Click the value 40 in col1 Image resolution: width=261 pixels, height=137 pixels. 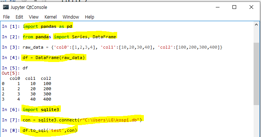coord(33,99)
